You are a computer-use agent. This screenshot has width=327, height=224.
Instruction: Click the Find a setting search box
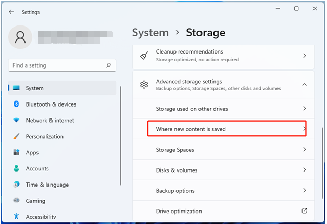click(x=56, y=65)
